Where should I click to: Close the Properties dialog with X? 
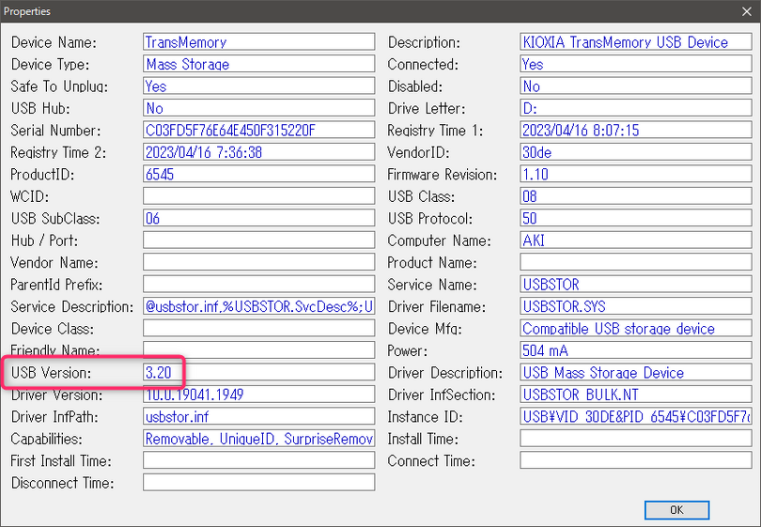click(x=747, y=11)
